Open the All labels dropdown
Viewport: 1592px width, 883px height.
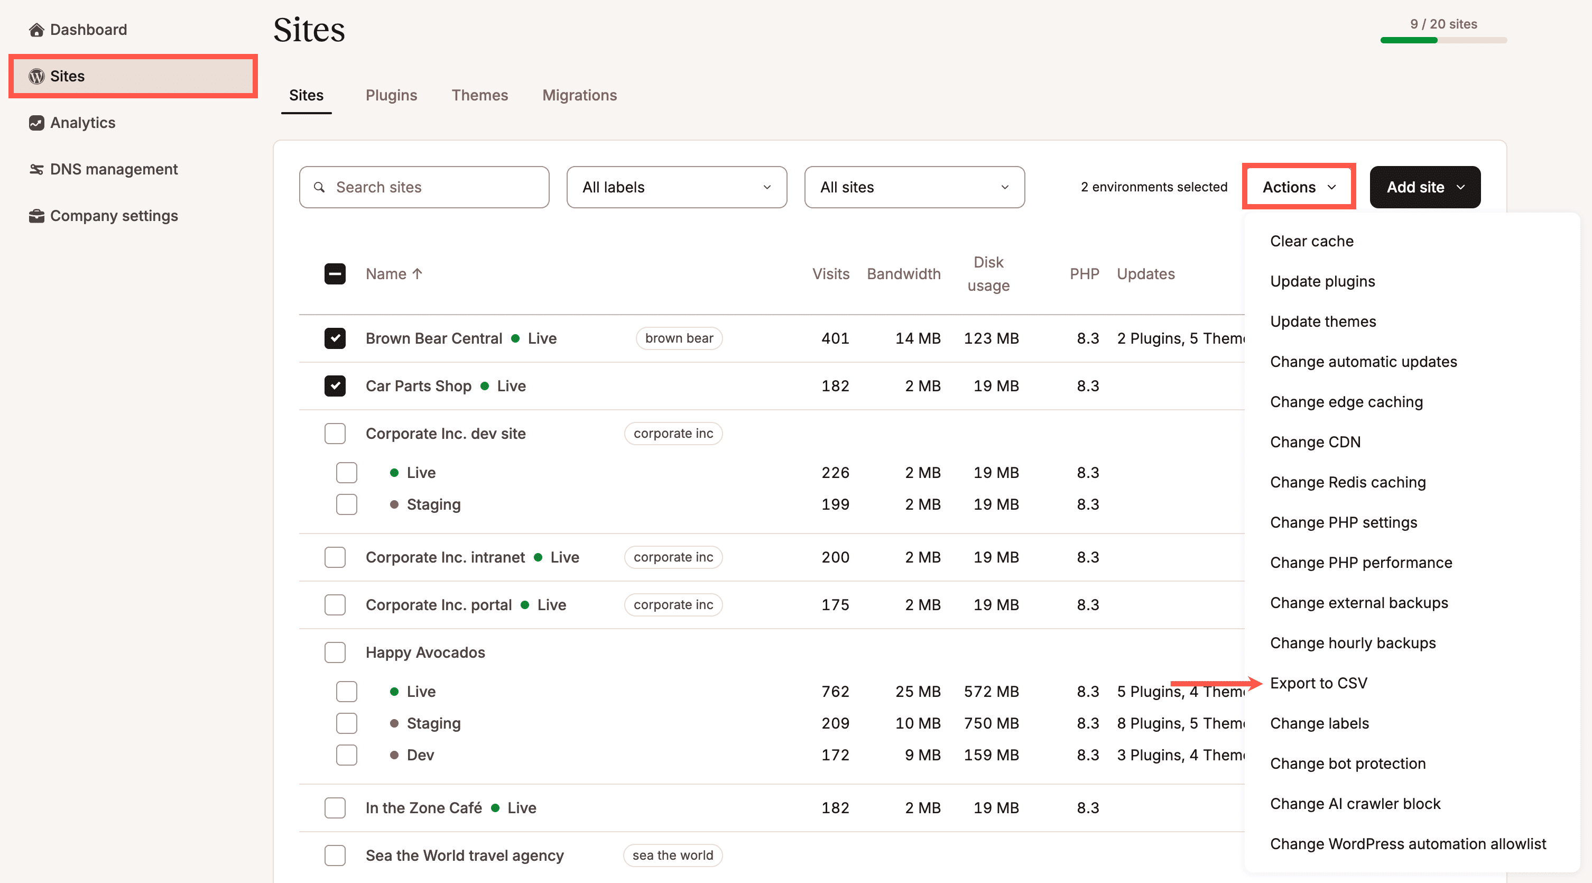677,187
